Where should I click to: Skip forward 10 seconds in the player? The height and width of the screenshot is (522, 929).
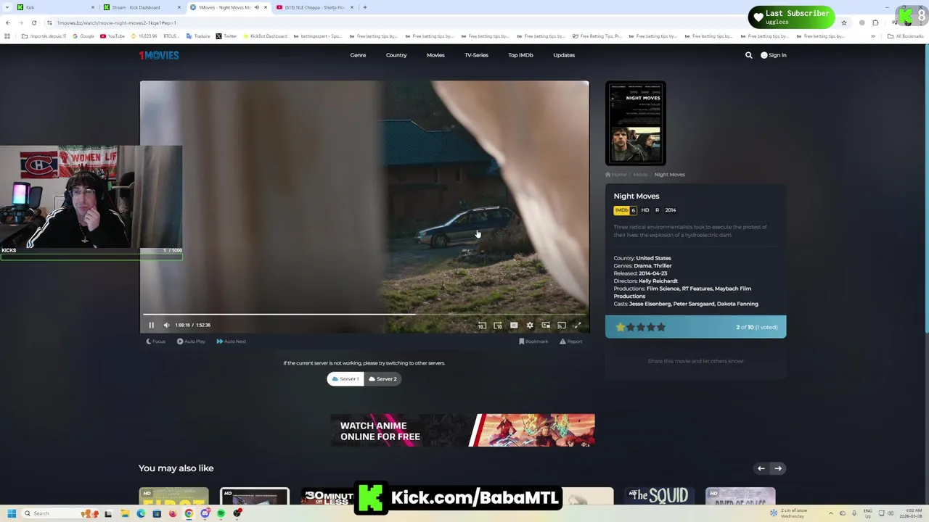[498, 326]
